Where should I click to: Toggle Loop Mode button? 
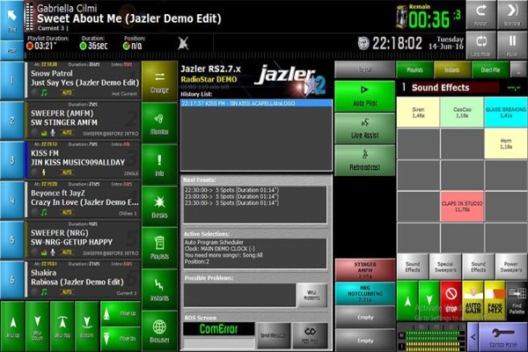click(x=480, y=45)
